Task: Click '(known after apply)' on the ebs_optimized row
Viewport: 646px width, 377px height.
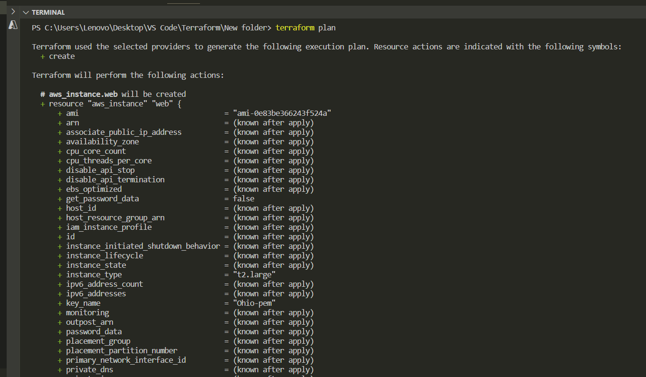Action: 273,189
